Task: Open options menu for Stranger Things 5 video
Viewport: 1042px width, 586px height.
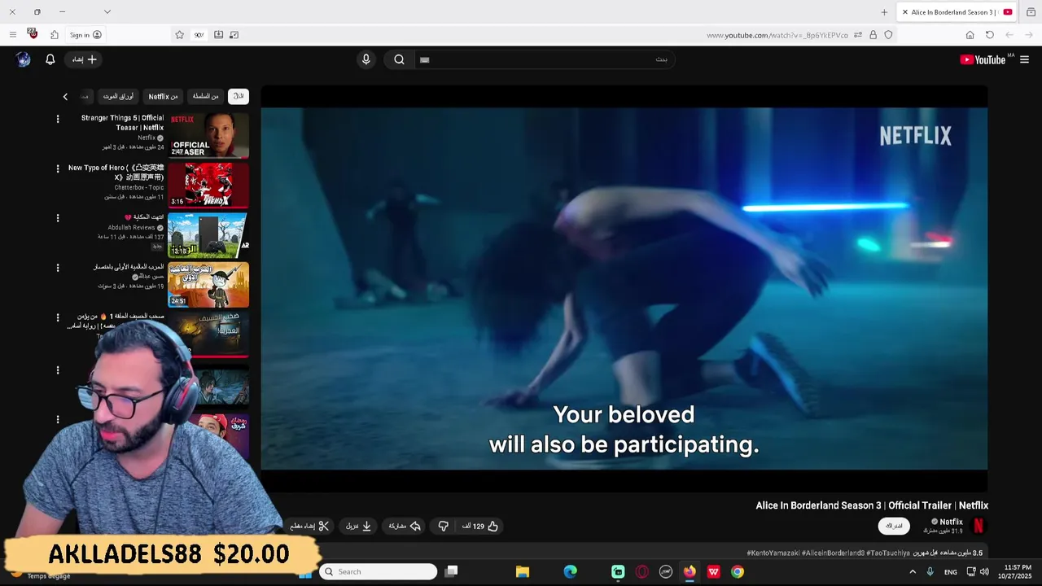Action: pyautogui.click(x=57, y=119)
